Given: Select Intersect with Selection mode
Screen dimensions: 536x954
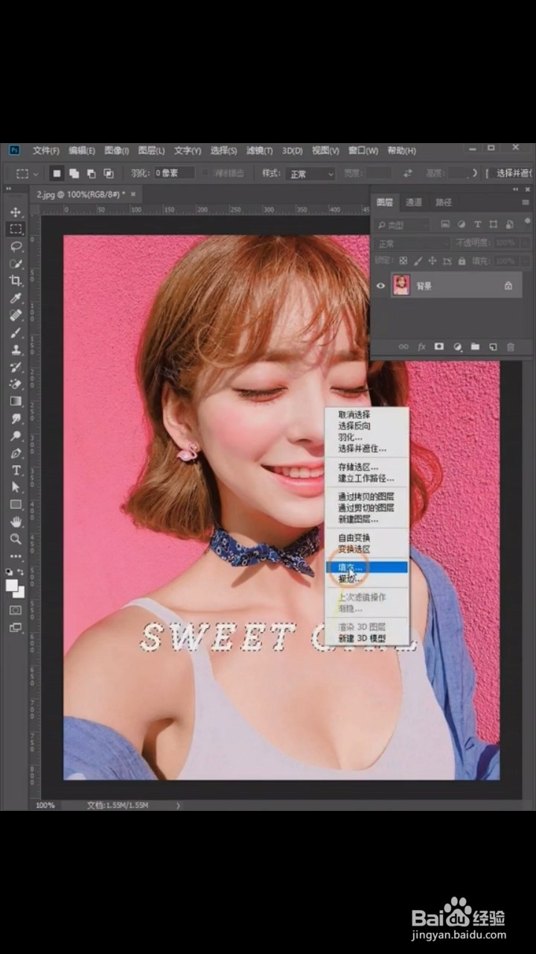Looking at the screenshot, I should (109, 173).
